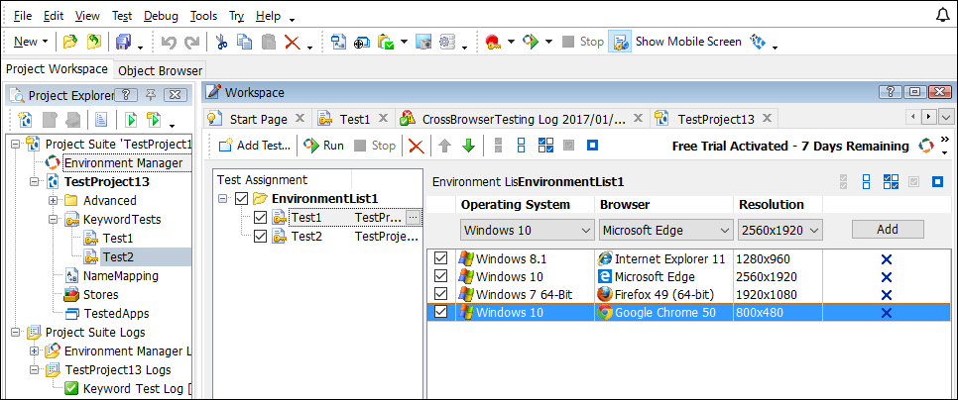Click green move-down arrow in Workspace toolbar

coord(468,146)
